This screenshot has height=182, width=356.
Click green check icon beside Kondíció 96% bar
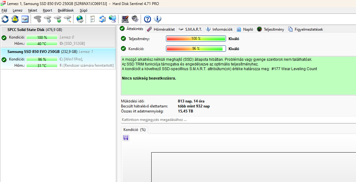pos(123,49)
